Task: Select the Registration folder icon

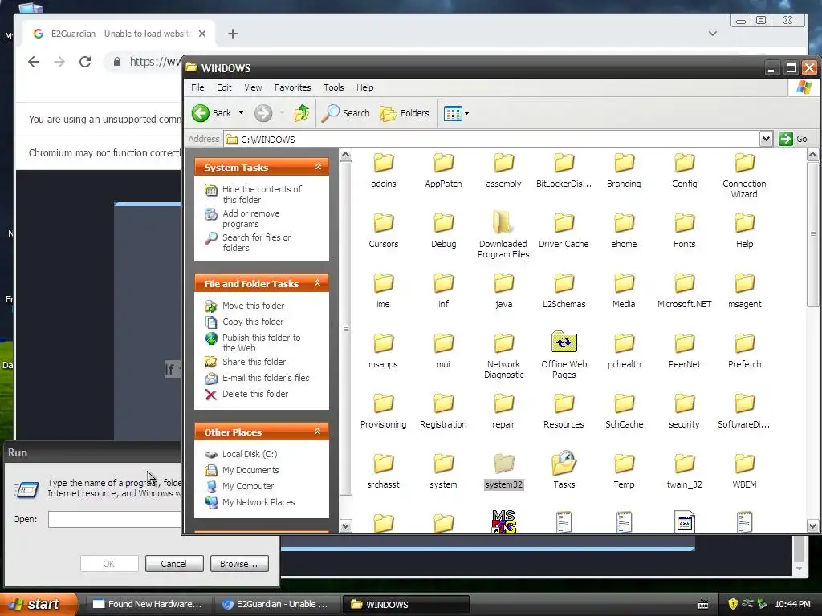Action: point(443,404)
